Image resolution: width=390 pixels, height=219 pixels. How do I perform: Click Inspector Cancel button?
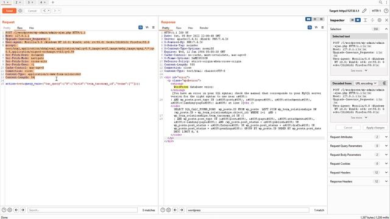(348, 128)
